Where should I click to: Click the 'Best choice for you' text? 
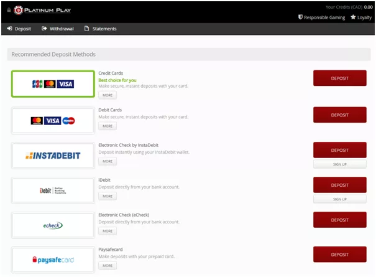pyautogui.click(x=117, y=80)
